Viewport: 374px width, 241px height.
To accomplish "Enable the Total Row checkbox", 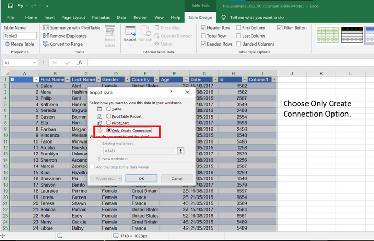I will tap(204, 36).
